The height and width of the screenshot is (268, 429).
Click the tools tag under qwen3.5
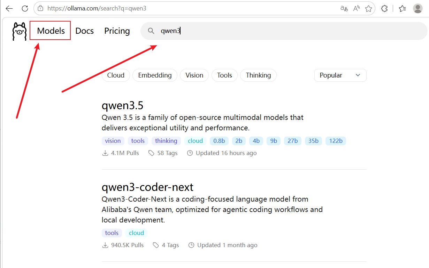coord(138,141)
